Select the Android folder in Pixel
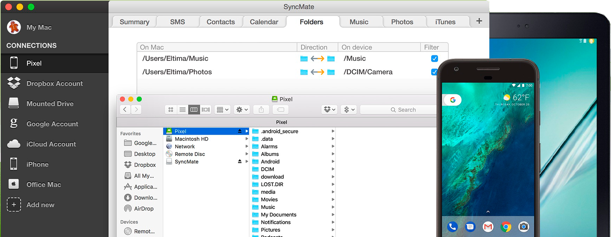611x237 pixels. pyautogui.click(x=293, y=162)
